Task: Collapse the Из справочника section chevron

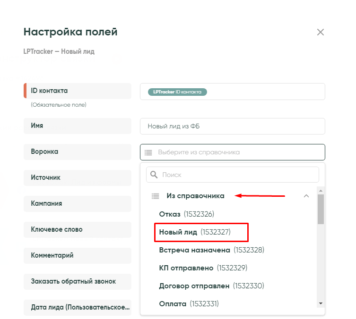Action: point(306,196)
